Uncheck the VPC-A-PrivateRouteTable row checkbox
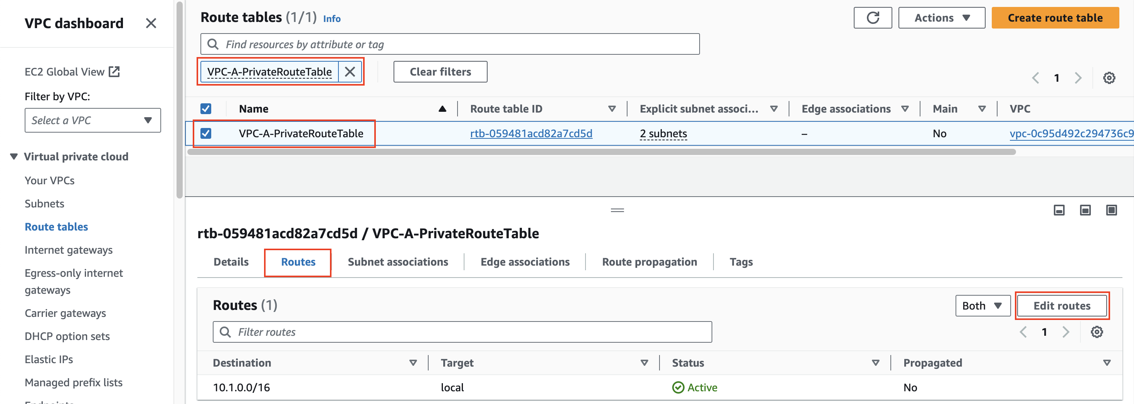The width and height of the screenshot is (1134, 404). pos(205,133)
